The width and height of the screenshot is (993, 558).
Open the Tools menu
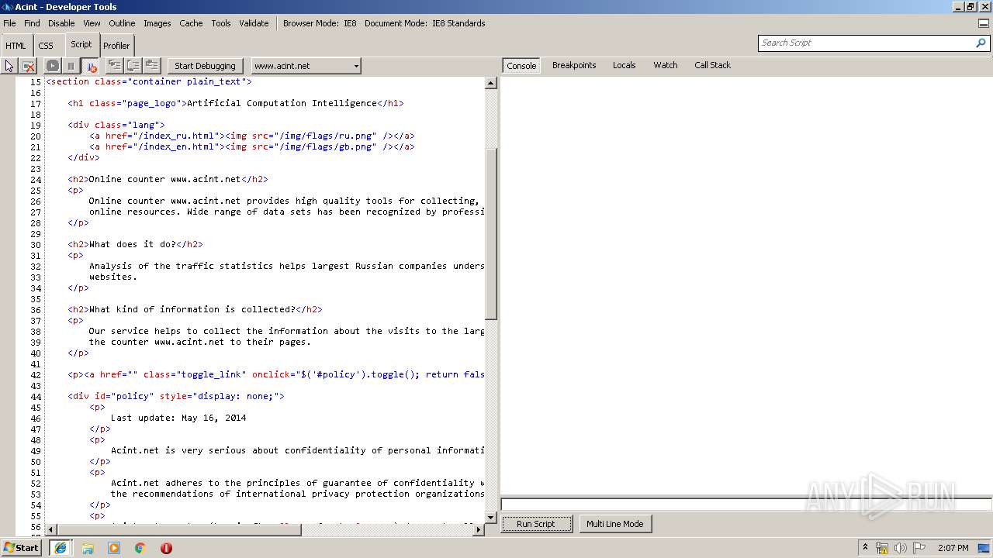(x=221, y=23)
